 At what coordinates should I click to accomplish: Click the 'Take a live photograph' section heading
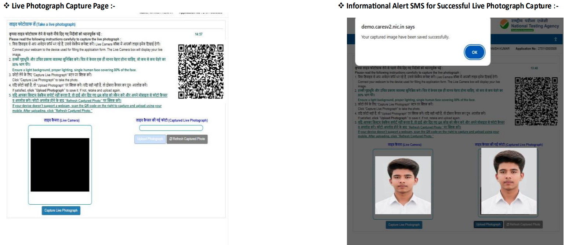tap(42, 24)
